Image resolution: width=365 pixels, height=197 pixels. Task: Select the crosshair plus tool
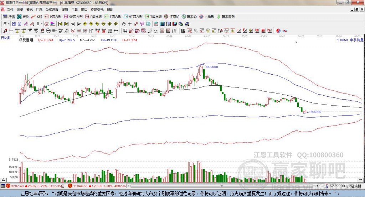[130, 24]
